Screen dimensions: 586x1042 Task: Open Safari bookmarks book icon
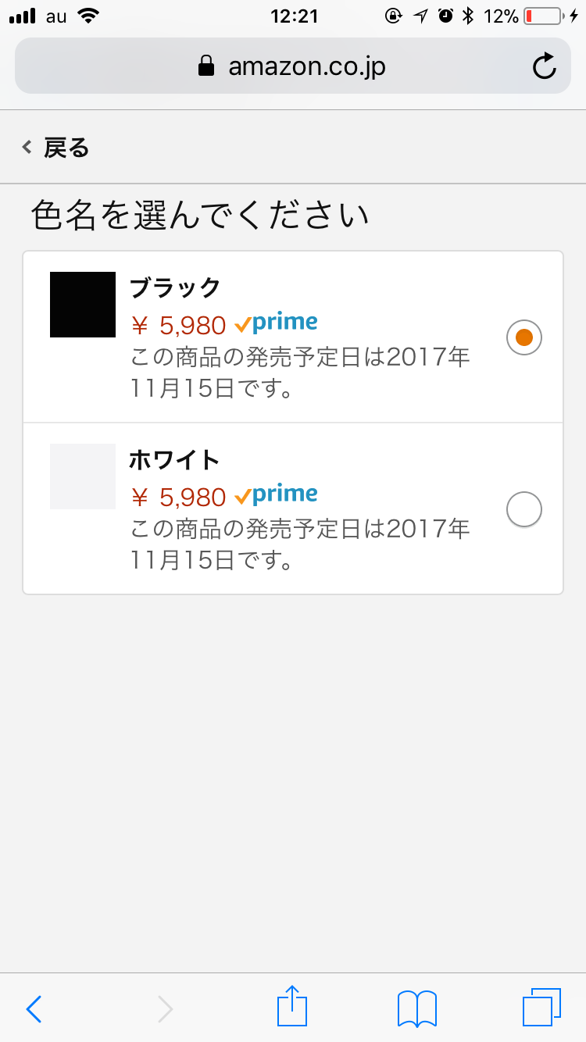pos(417,1008)
